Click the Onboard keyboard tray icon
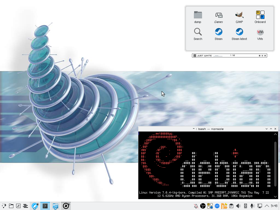Viewport: 280px width, 210px height. pyautogui.click(x=210, y=206)
